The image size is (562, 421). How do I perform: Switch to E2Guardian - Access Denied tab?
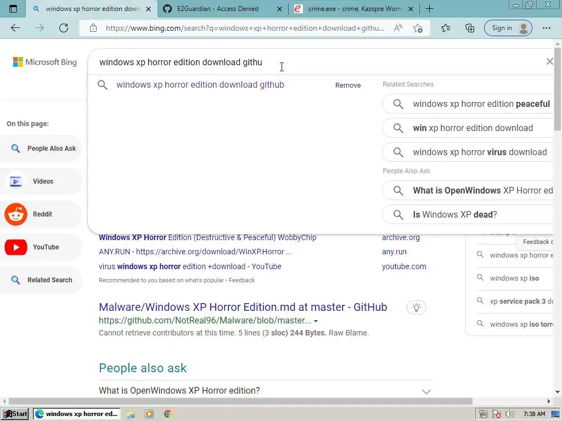pos(217,9)
